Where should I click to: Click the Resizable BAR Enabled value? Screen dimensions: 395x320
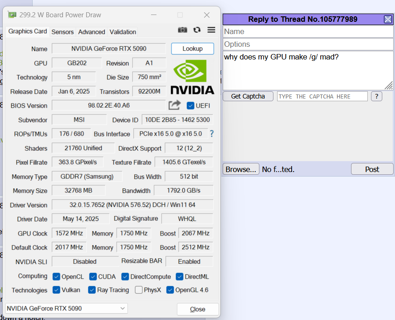189,261
